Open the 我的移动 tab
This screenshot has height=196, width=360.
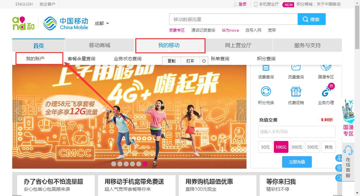pos(169,45)
